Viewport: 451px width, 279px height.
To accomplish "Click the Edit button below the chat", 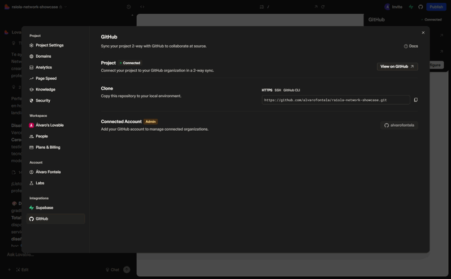I will tap(22, 270).
